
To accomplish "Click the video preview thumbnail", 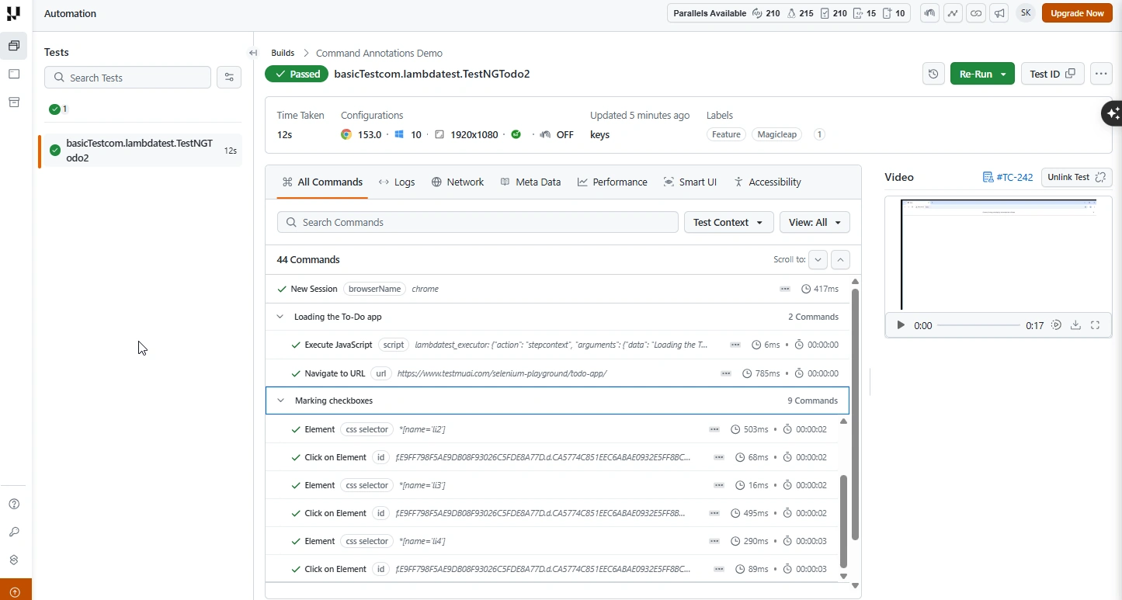I will [998, 255].
